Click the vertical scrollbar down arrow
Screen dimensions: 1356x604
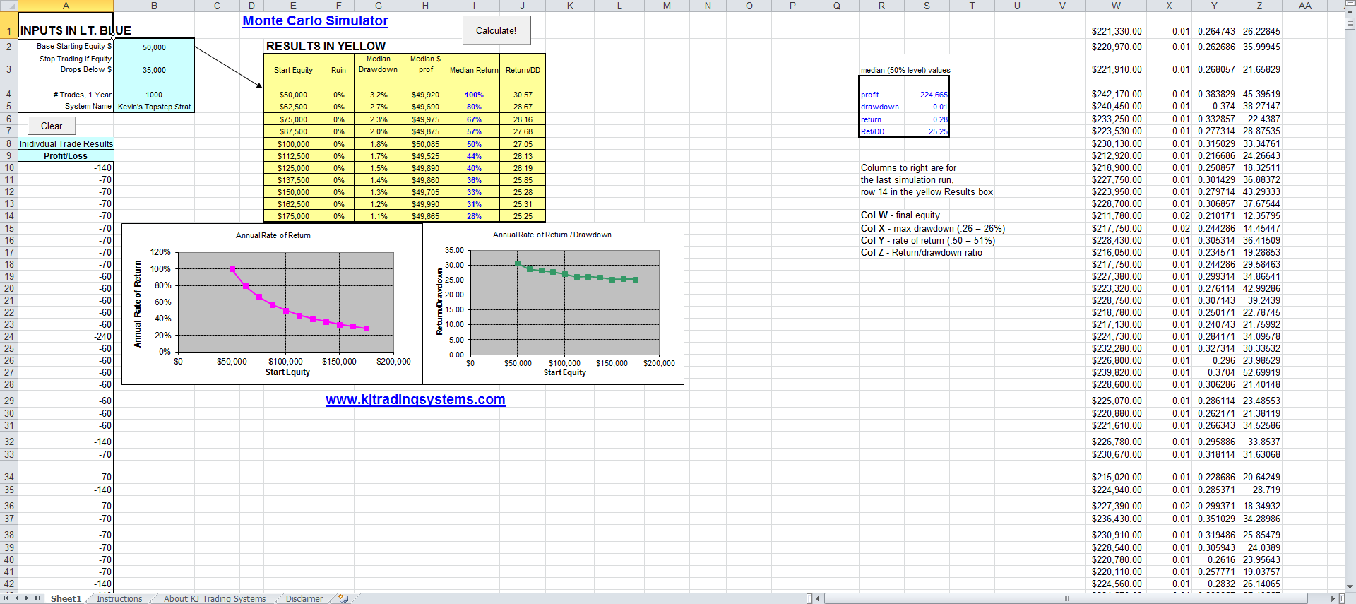[1350, 586]
